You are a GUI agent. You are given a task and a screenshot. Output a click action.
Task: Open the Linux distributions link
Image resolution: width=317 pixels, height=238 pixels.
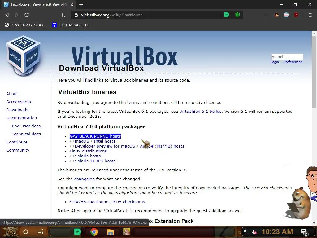click(x=88, y=151)
